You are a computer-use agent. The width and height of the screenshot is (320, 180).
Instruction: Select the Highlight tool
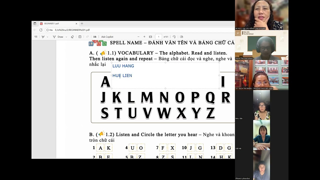(x=43, y=37)
